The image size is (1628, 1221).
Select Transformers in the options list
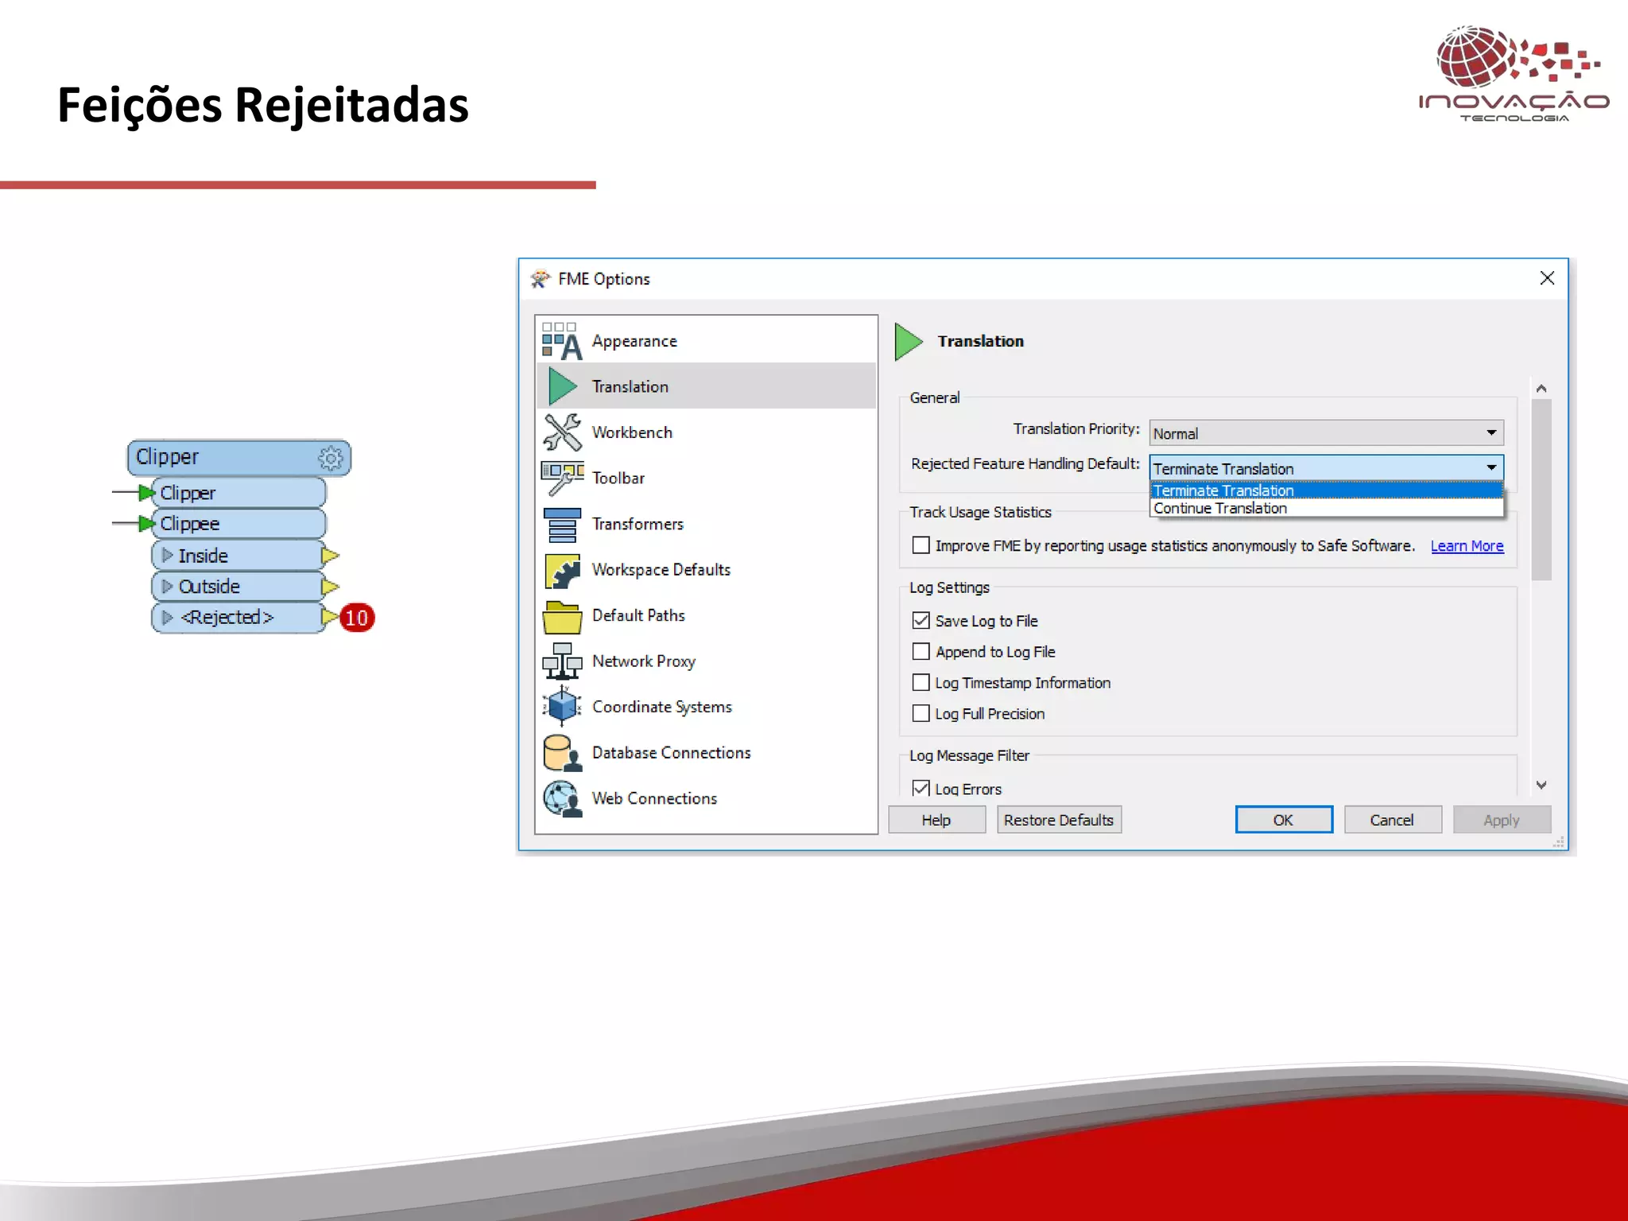[x=638, y=524]
